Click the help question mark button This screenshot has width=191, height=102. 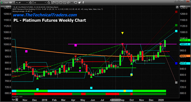point(176,1)
